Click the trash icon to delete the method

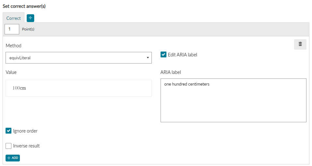(x=300, y=44)
